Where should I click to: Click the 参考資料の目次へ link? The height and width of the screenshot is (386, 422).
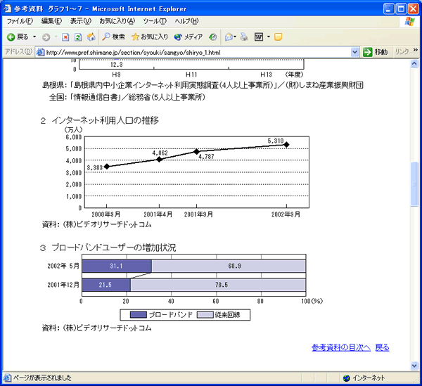(x=341, y=348)
